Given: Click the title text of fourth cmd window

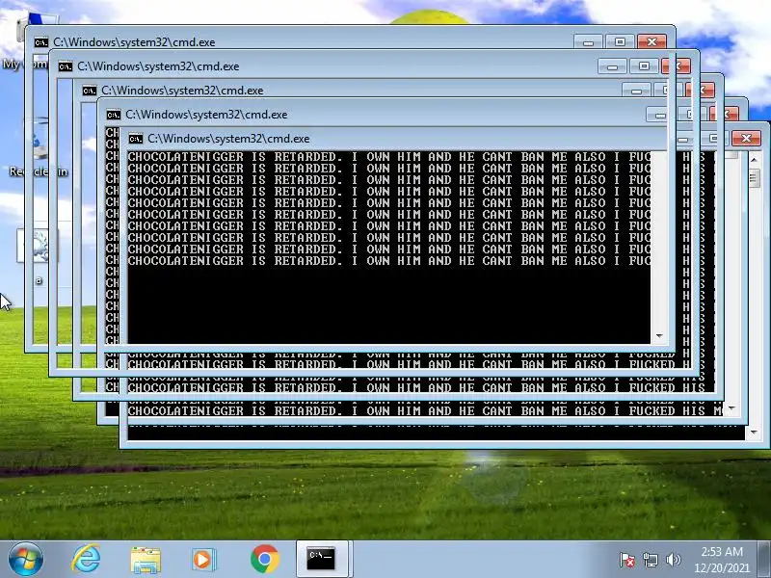Looking at the screenshot, I should pyautogui.click(x=206, y=115).
